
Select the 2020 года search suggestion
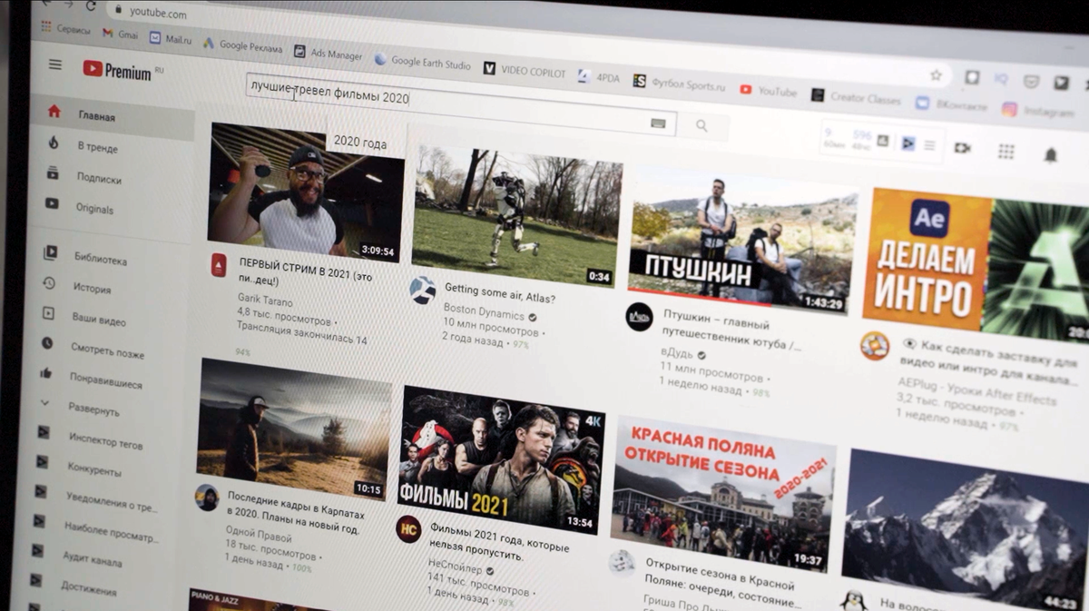[x=359, y=143]
